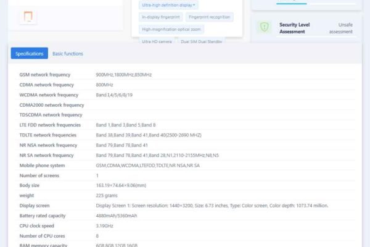The width and height of the screenshot is (370, 247).
Task: Click the WCDMA network frequency values
Action: coord(114,95)
